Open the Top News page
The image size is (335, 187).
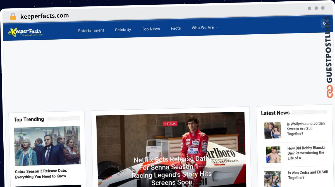[151, 29]
